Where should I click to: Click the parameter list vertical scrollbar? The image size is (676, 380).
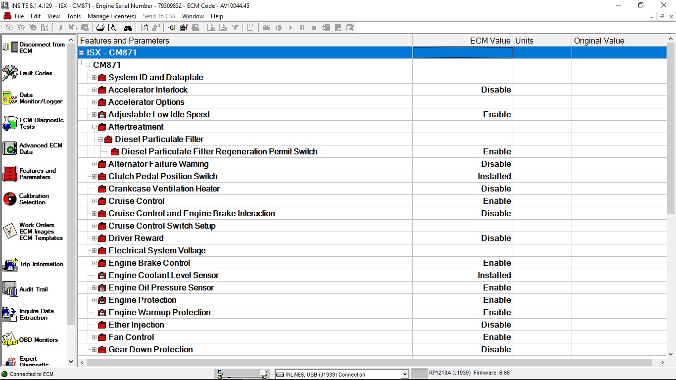coord(671,129)
